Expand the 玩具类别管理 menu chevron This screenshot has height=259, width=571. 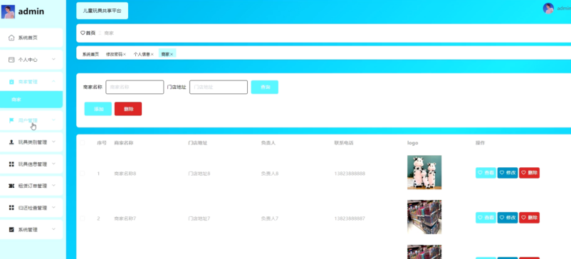click(53, 142)
